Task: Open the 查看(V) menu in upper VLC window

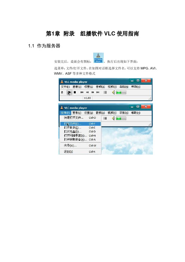Action: pyautogui.click(x=77, y=87)
